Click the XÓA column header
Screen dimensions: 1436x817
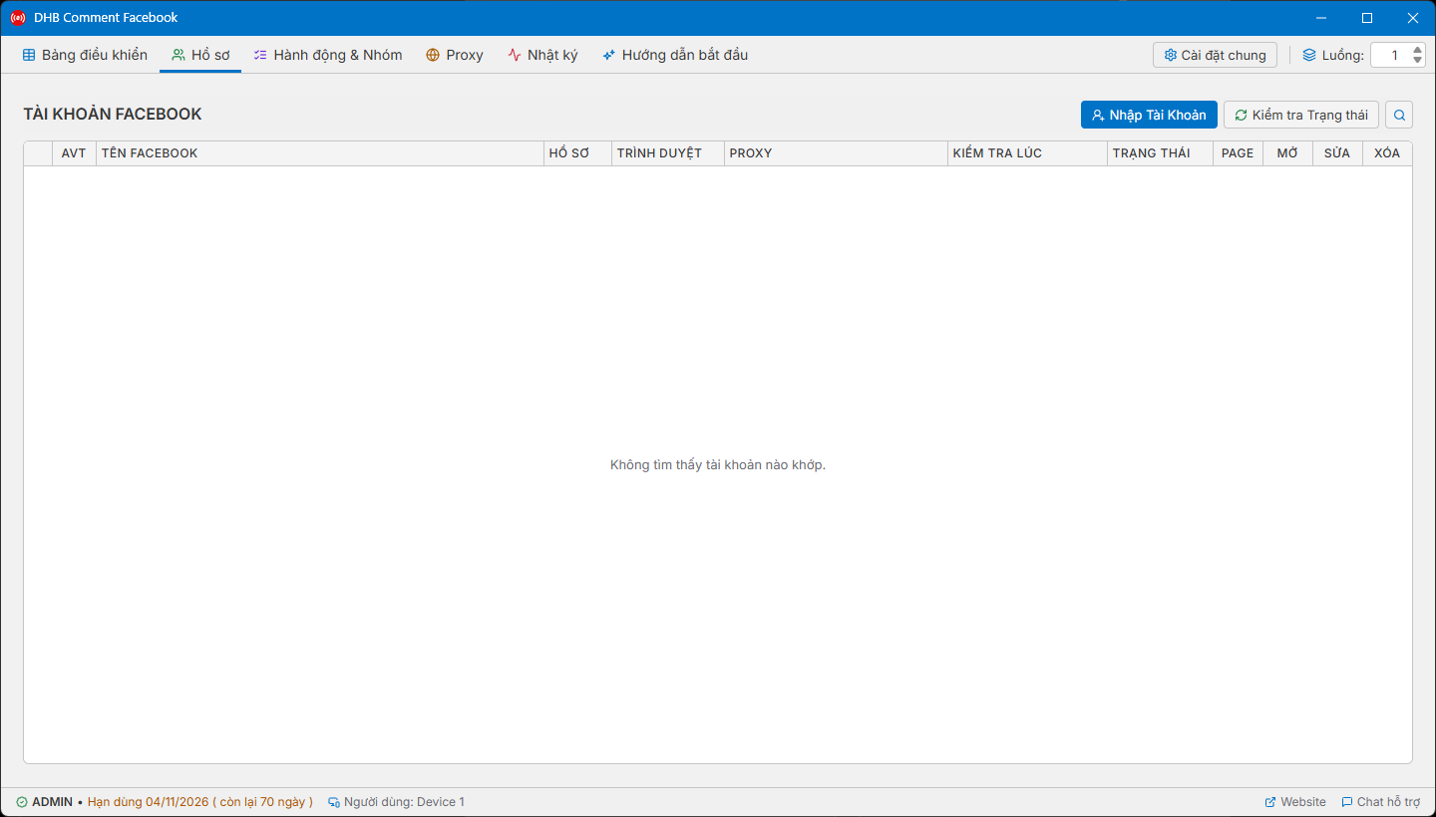point(1387,153)
